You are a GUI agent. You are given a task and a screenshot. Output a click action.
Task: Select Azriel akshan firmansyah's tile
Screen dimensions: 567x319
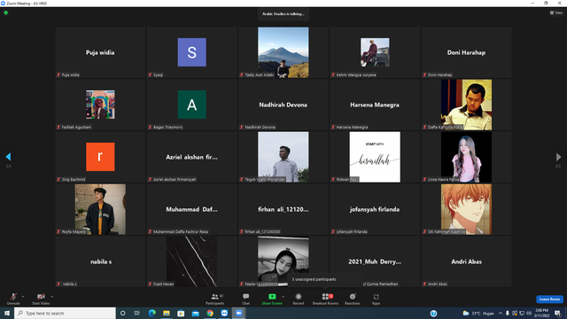(x=192, y=157)
